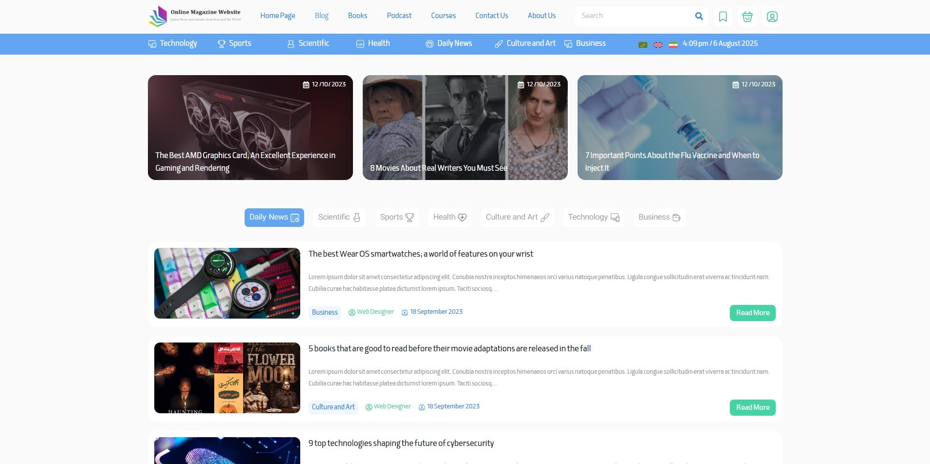The height and width of the screenshot is (464, 930).
Task: Switch to the Culture and Art filter tab
Action: click(517, 218)
